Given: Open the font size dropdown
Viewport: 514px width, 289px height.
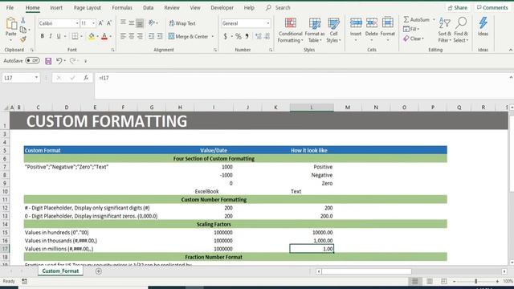Looking at the screenshot, I should click(x=93, y=23).
